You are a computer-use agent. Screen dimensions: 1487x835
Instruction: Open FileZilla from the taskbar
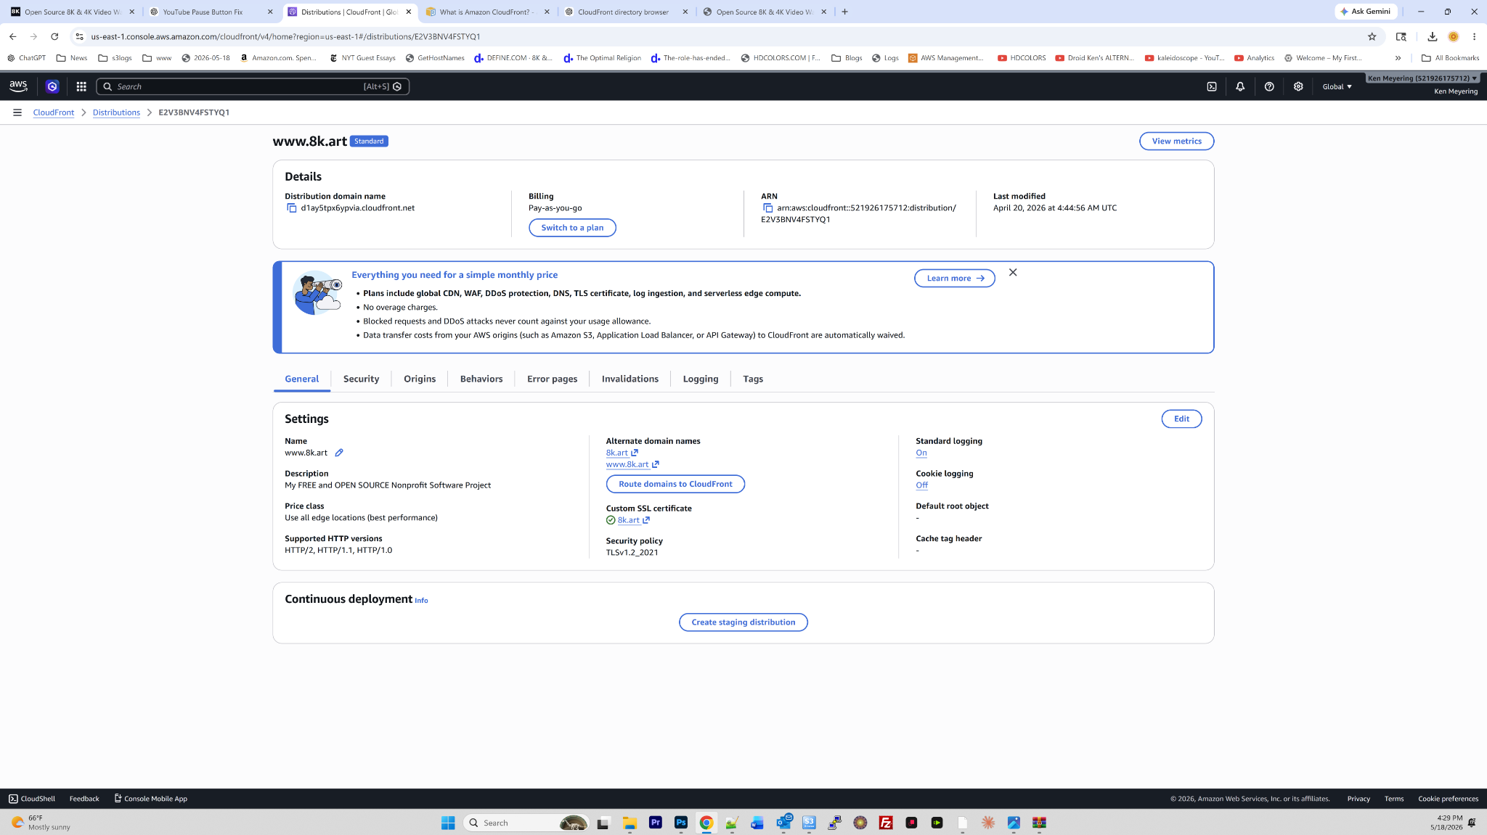(886, 823)
